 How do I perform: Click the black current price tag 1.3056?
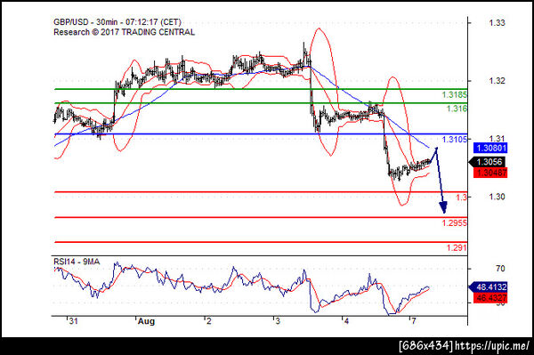[488, 162]
